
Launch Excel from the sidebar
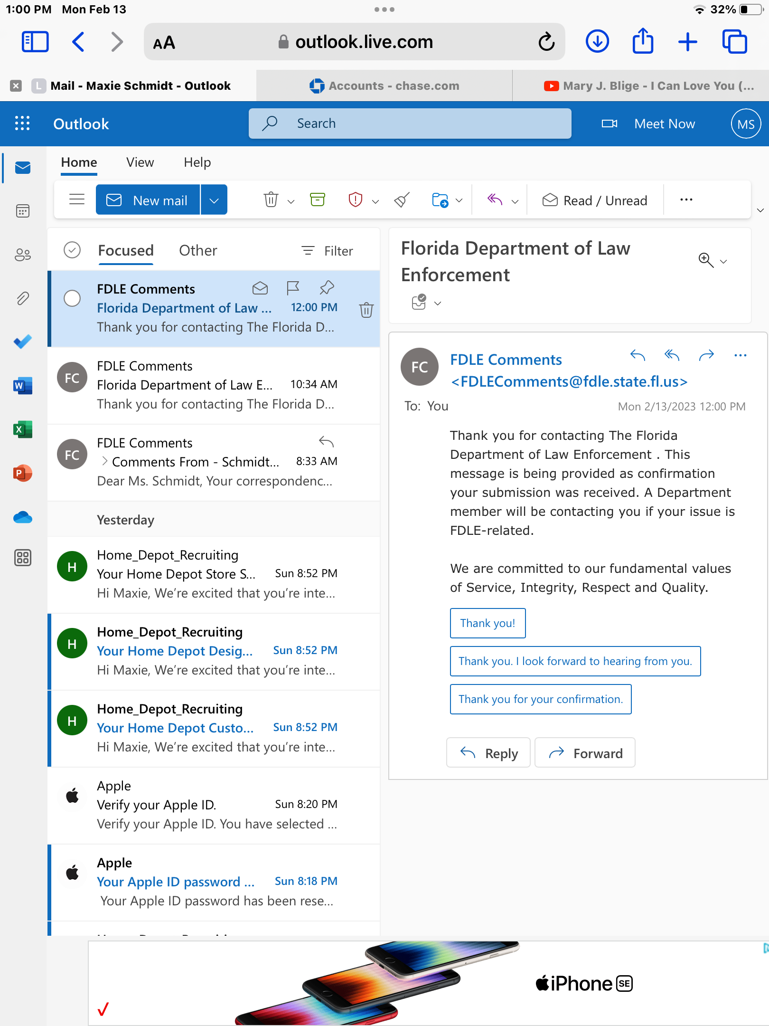click(x=23, y=429)
